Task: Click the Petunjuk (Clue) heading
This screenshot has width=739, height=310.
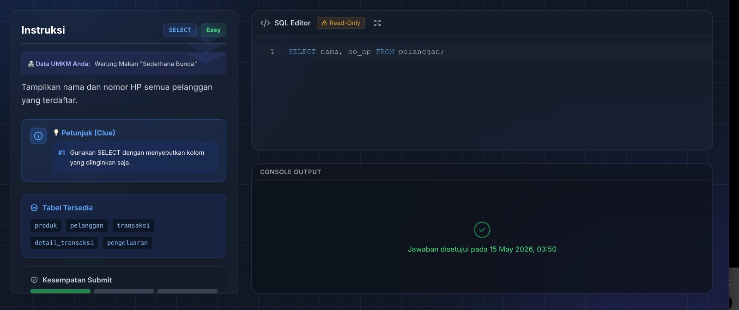Action: [x=88, y=133]
